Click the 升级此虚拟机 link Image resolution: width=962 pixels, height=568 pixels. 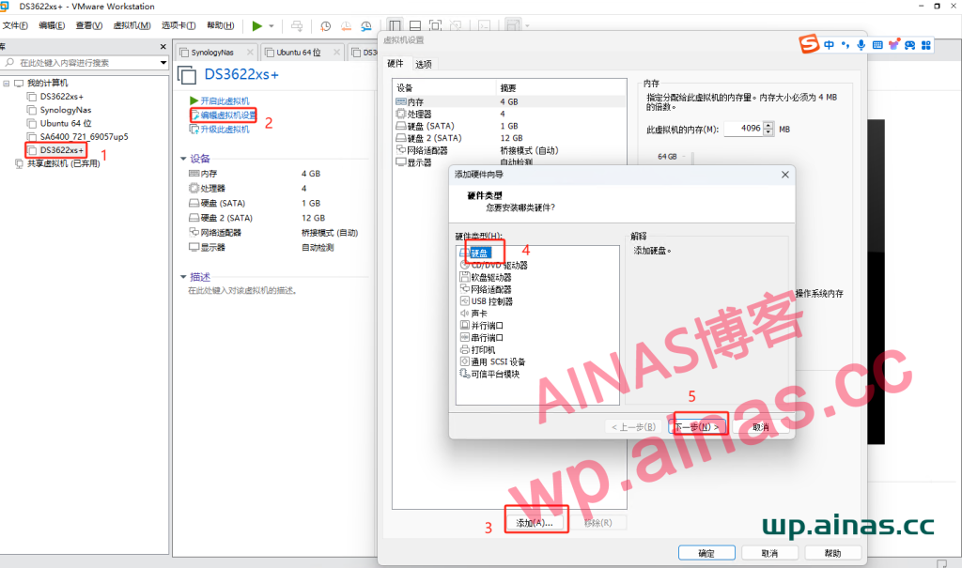(225, 130)
